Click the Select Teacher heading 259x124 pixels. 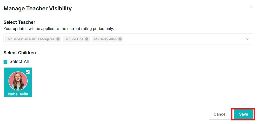19,22
